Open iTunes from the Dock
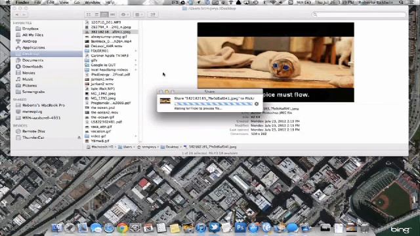The height and width of the screenshot is (236, 420). pos(201,227)
